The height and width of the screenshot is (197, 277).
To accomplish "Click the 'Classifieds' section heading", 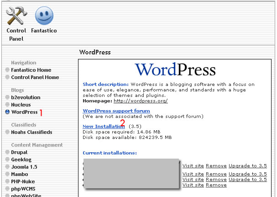I will [x=24, y=125].
